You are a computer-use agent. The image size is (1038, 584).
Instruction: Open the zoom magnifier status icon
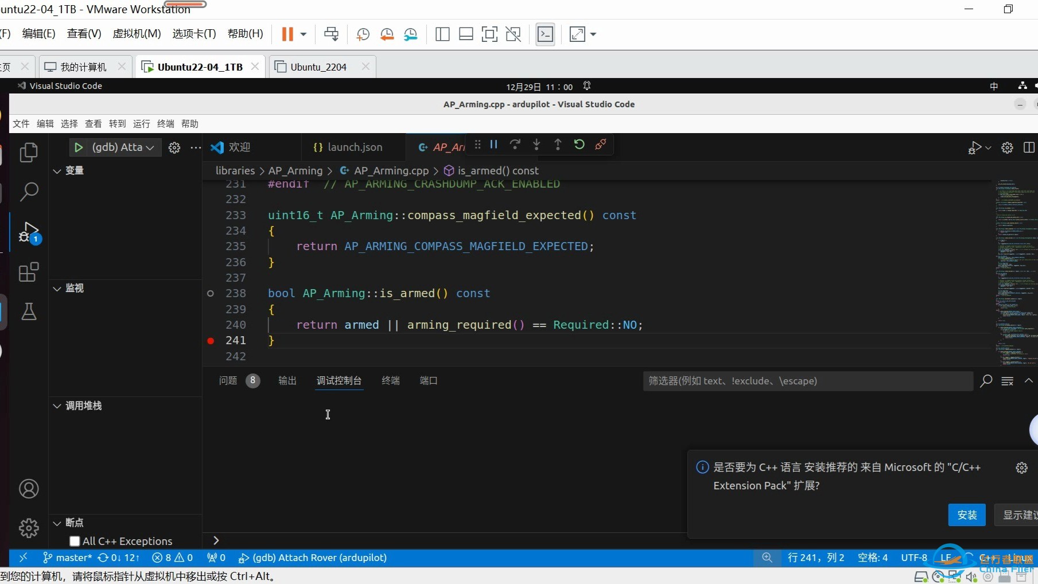[x=767, y=558]
